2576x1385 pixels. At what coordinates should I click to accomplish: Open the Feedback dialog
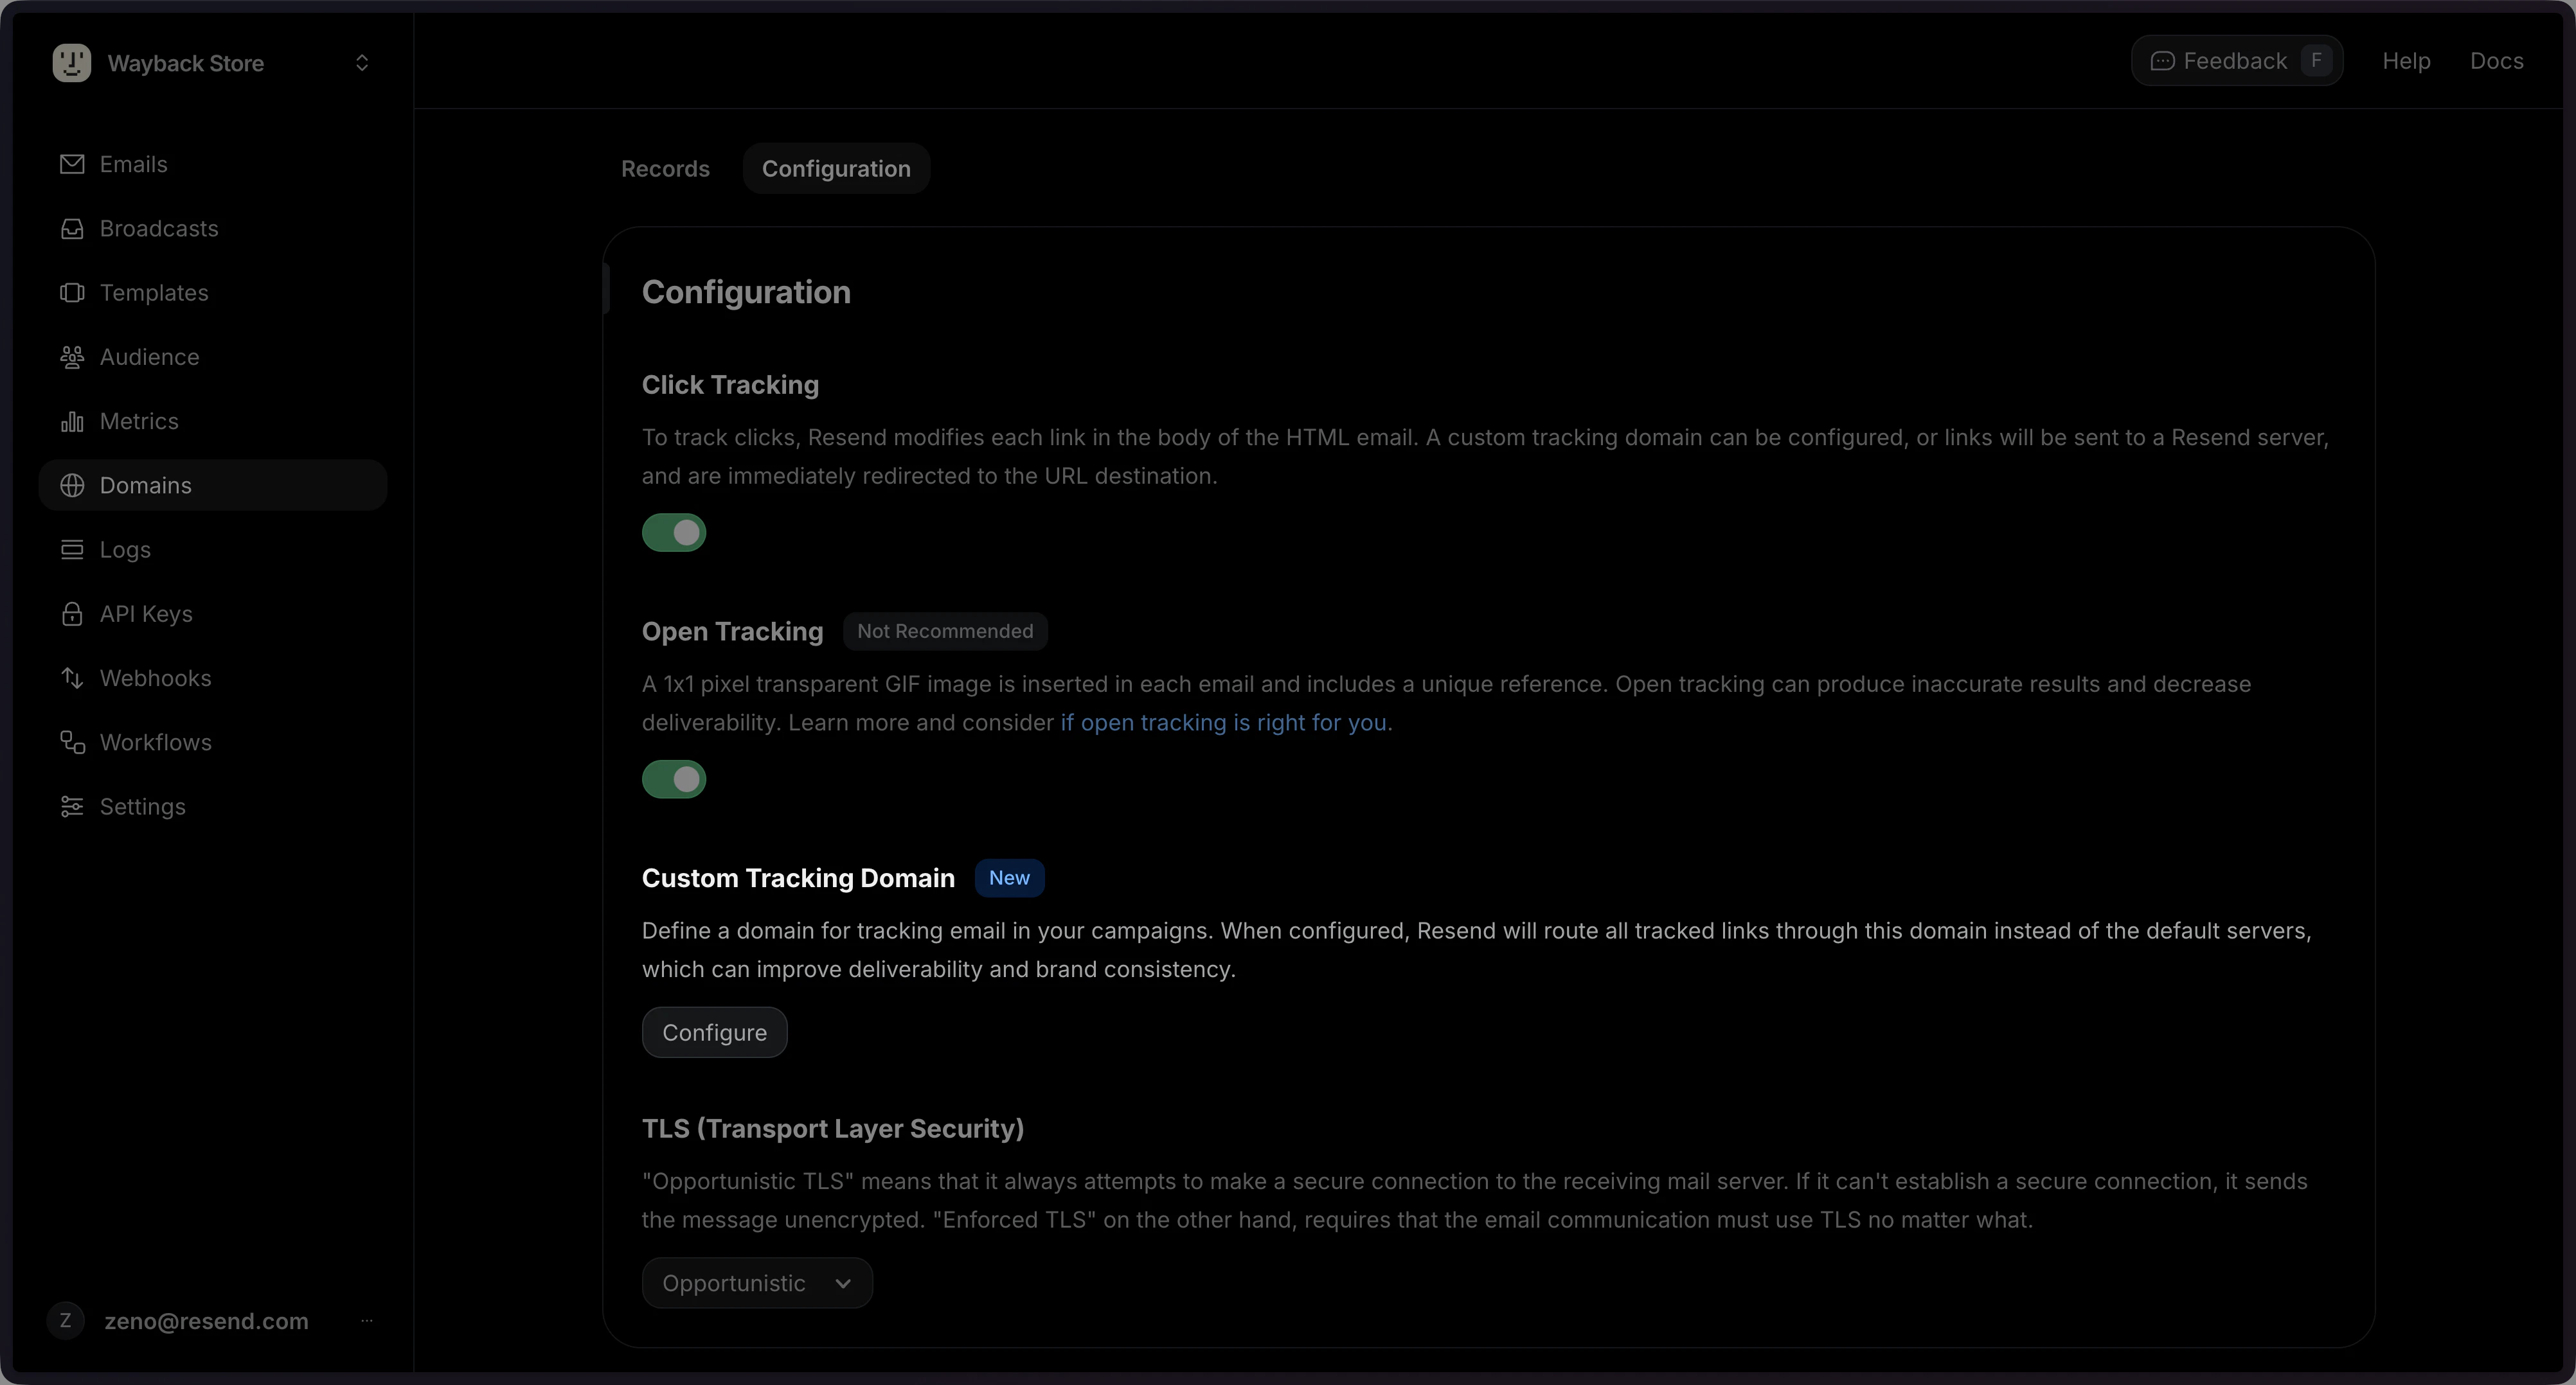2236,60
